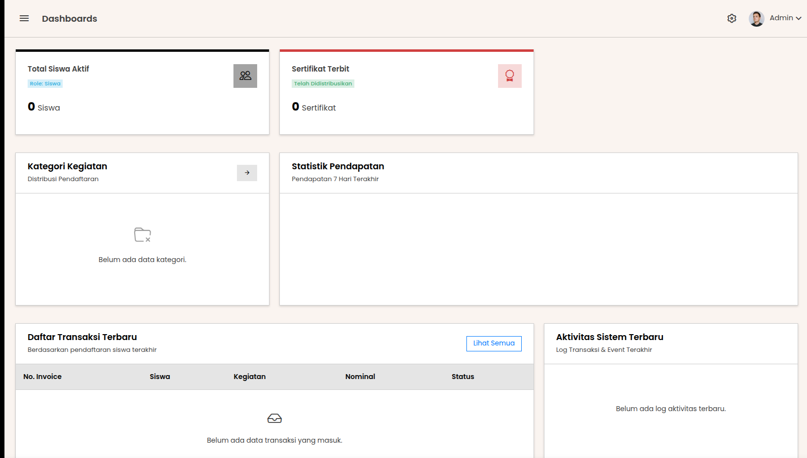The image size is (807, 458).
Task: Click 'Distribusi Pendaftaran' subtitle
Action: pyautogui.click(x=63, y=179)
